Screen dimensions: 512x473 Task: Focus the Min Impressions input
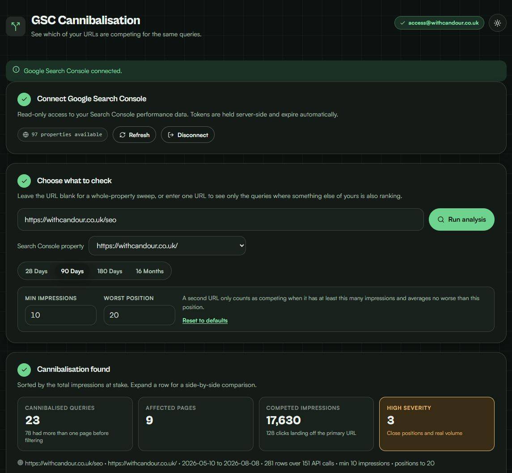coord(61,315)
